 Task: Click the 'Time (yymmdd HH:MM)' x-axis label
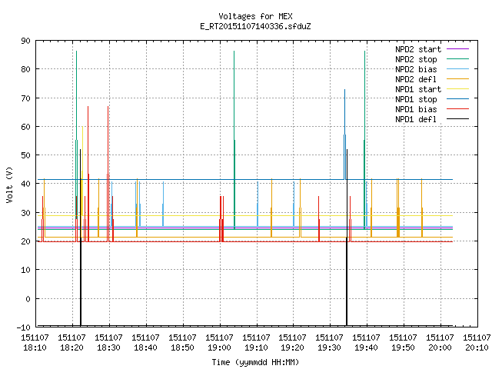pyautogui.click(x=255, y=362)
